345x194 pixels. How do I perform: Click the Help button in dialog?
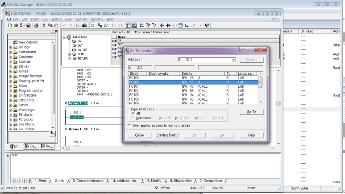coord(251,135)
